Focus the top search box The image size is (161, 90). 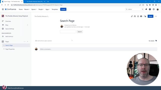click(x=134, y=9)
